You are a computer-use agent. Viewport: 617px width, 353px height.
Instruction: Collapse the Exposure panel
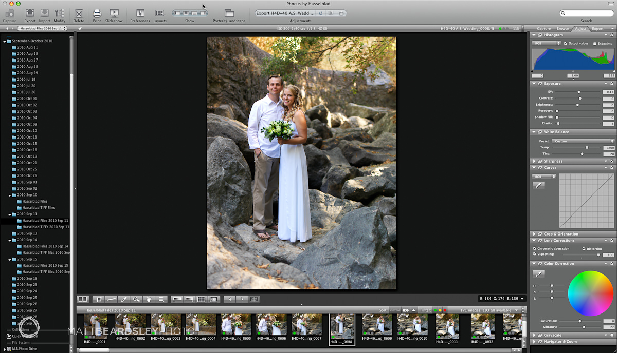click(x=534, y=83)
